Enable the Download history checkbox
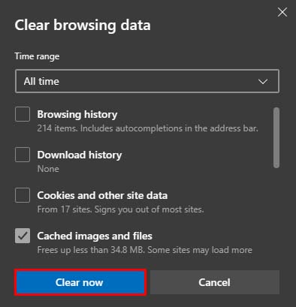The height and width of the screenshot is (307, 296). coord(23,155)
